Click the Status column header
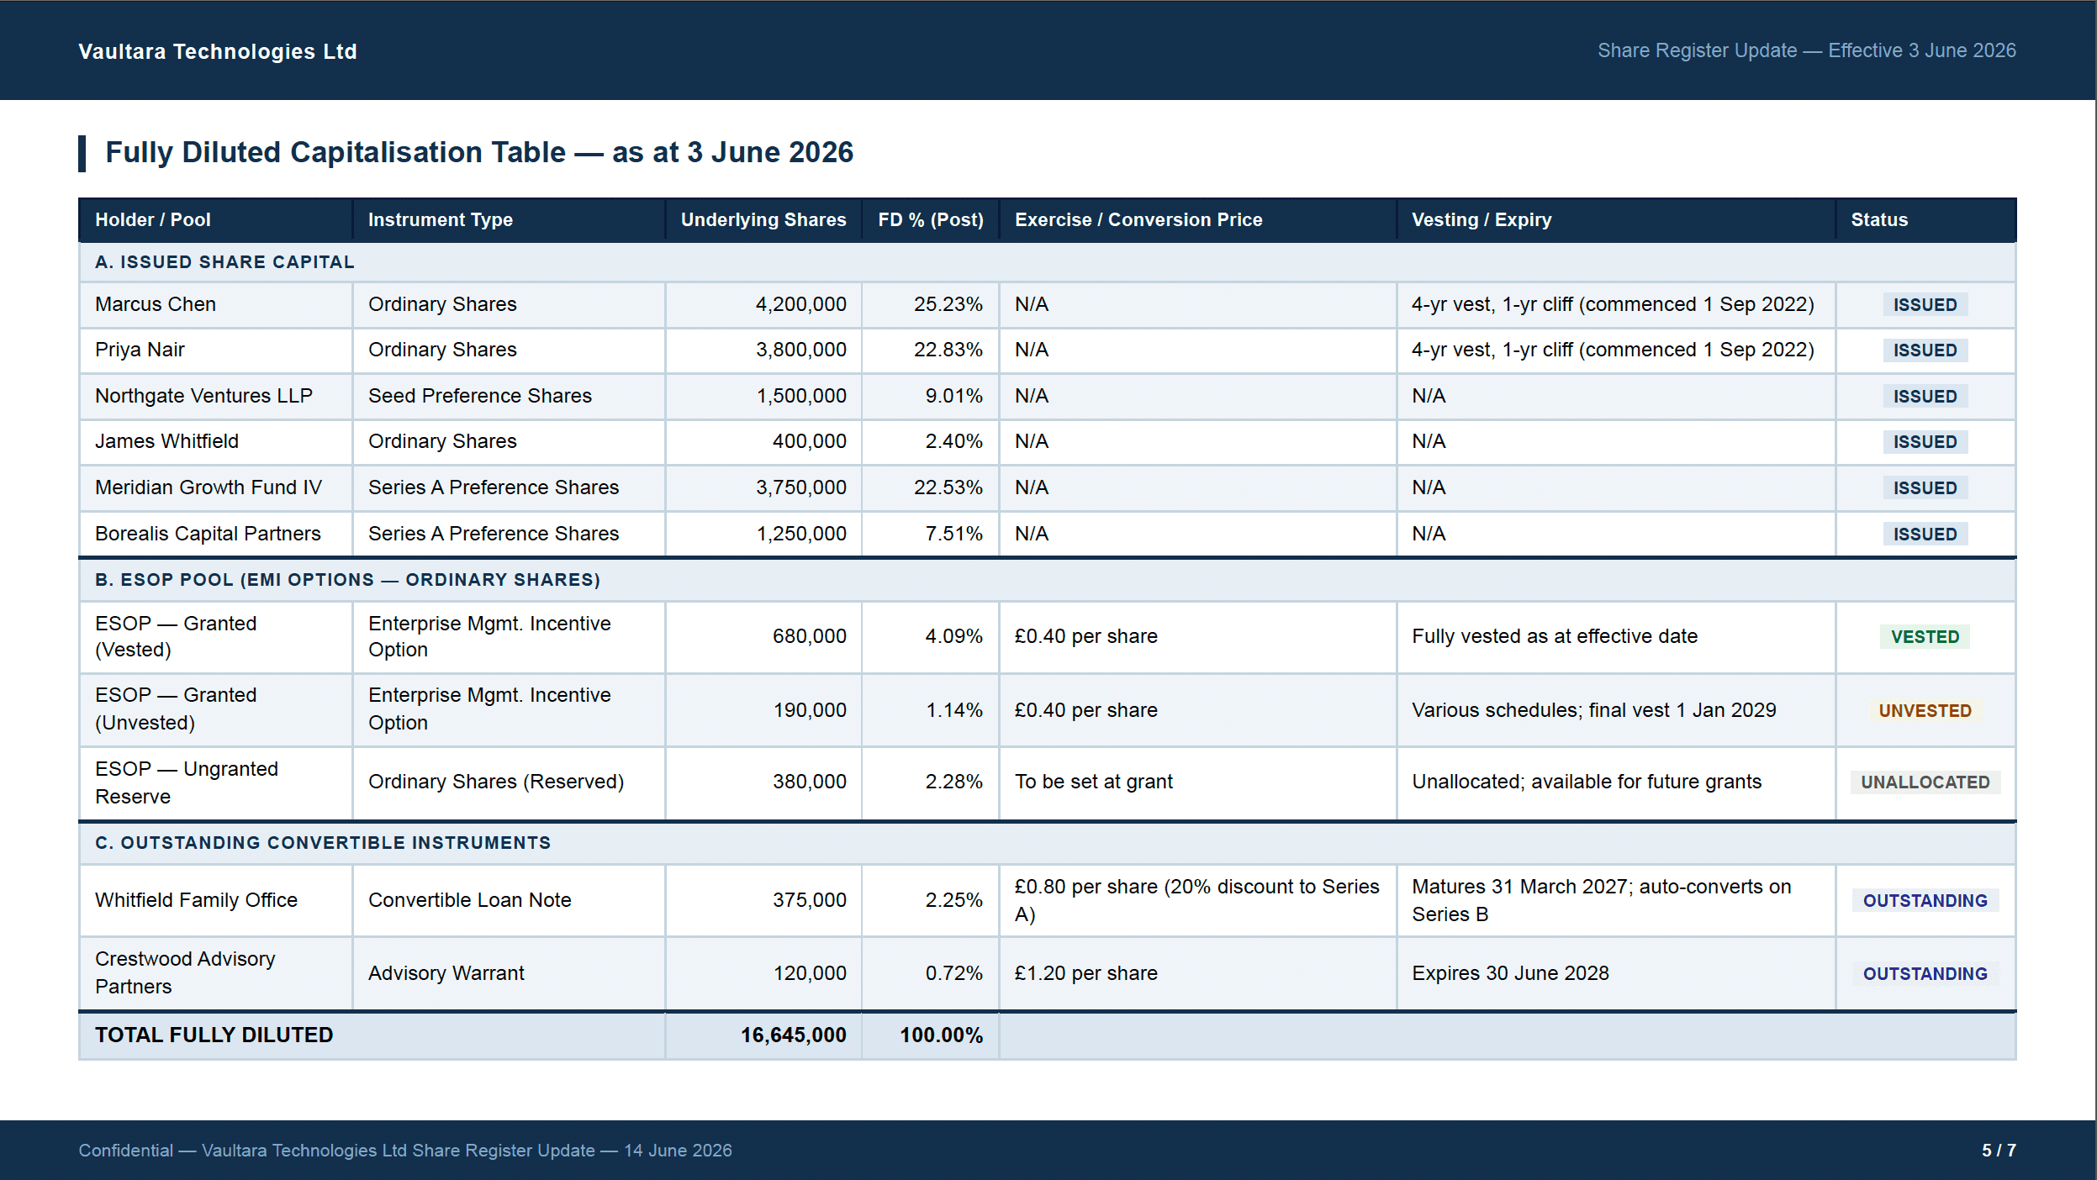The image size is (2097, 1180). coord(1925,219)
